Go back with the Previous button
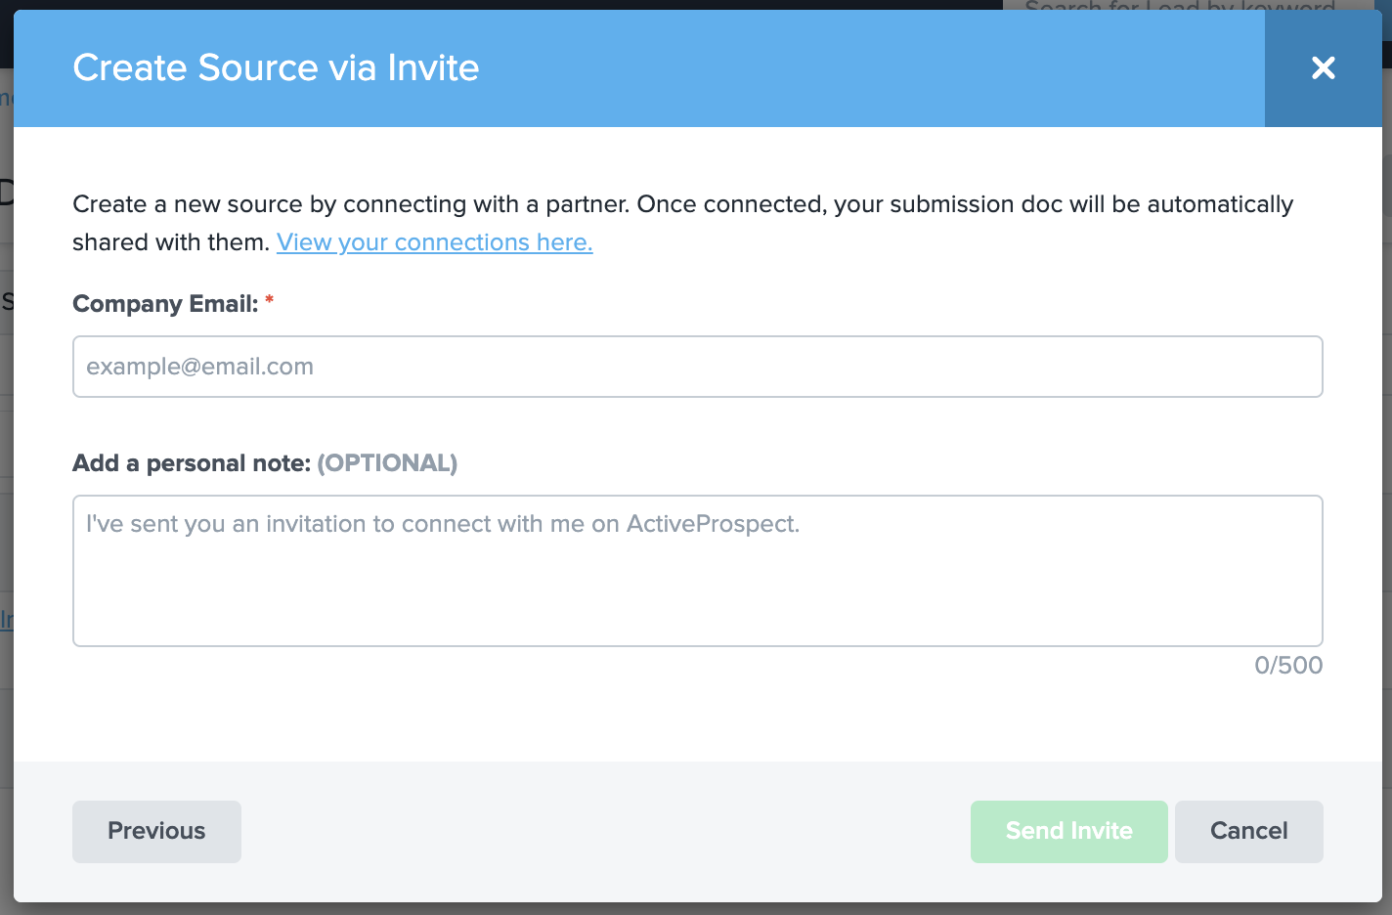 156,831
